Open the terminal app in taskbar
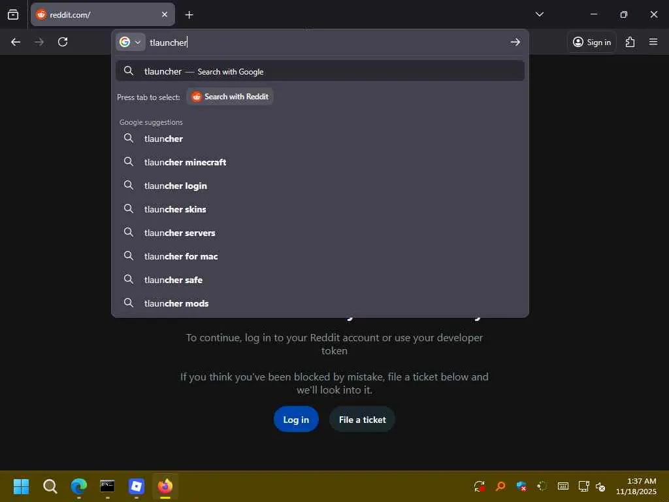 (108, 486)
